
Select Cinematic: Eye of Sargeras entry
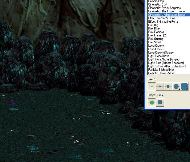click(x=164, y=8)
